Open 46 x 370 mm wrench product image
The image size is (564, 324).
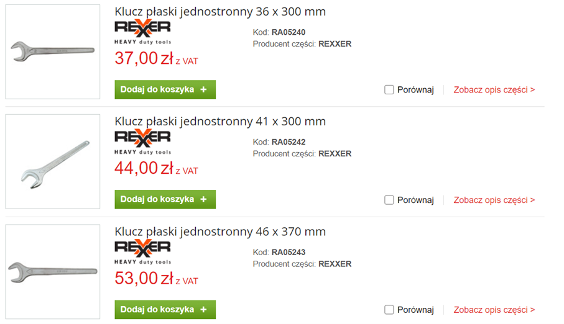coord(53,271)
